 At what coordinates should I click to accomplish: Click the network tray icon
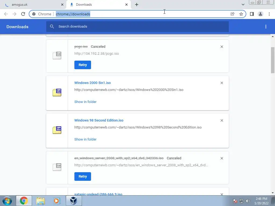(241, 201)
